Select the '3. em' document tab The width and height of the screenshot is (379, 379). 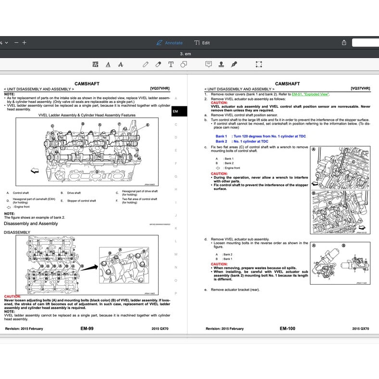[185, 54]
